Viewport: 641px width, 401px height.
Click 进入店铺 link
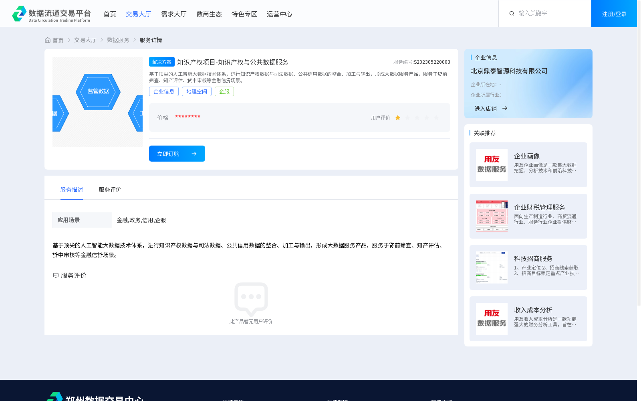[x=486, y=108]
